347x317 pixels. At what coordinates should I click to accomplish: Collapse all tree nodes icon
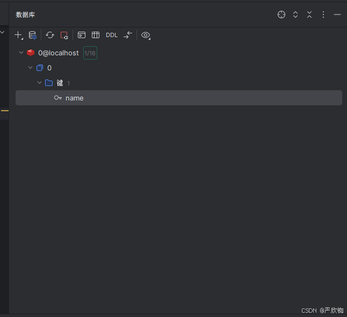pyautogui.click(x=309, y=15)
